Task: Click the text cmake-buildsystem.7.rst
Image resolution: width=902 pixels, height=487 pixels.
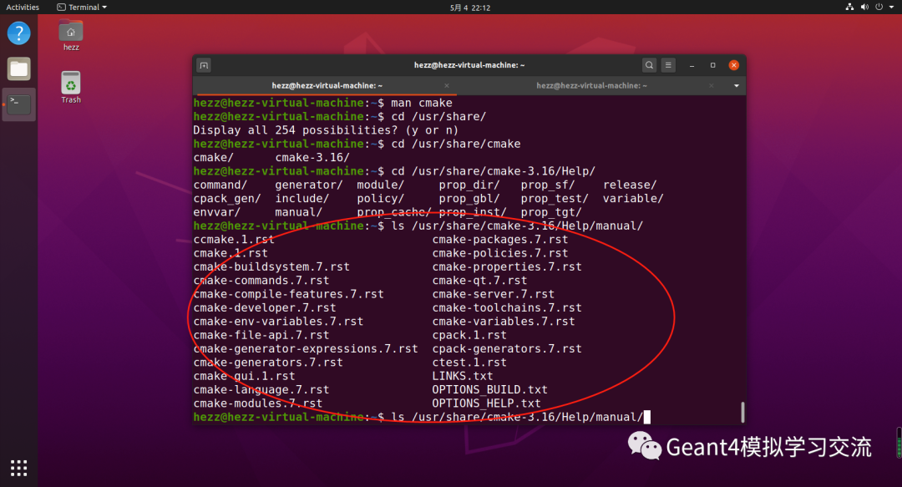Action: tap(271, 267)
